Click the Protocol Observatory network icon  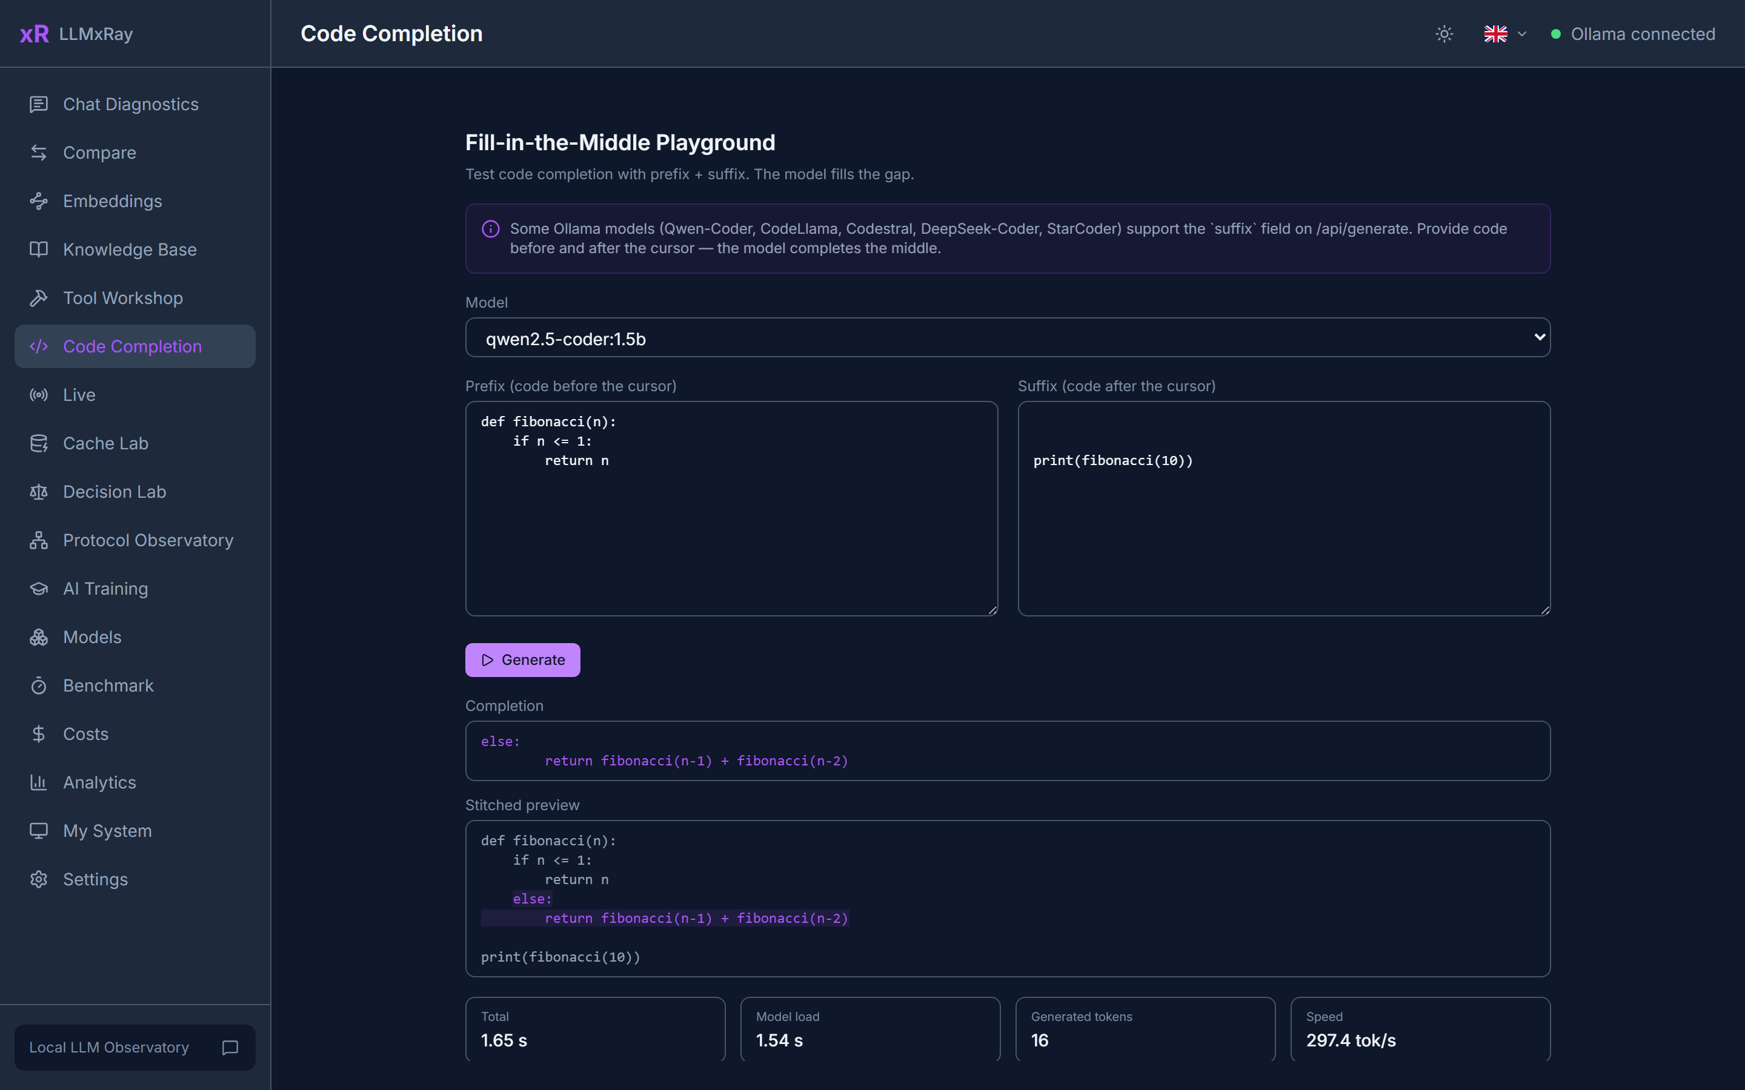[39, 540]
